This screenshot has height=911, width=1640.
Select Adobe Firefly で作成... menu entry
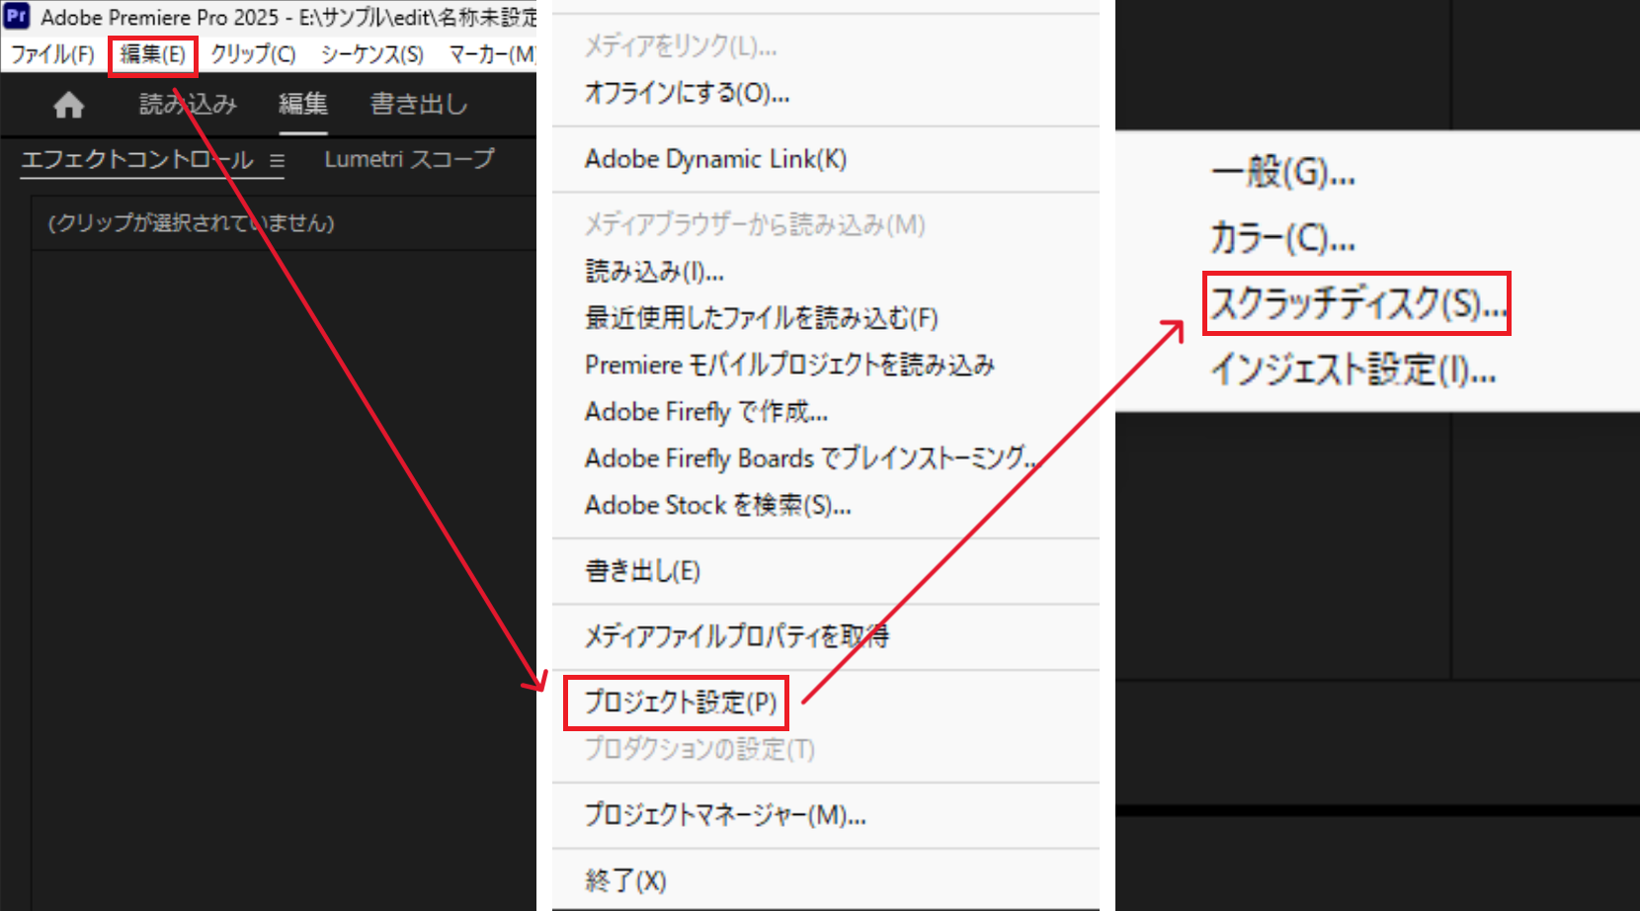point(705,411)
